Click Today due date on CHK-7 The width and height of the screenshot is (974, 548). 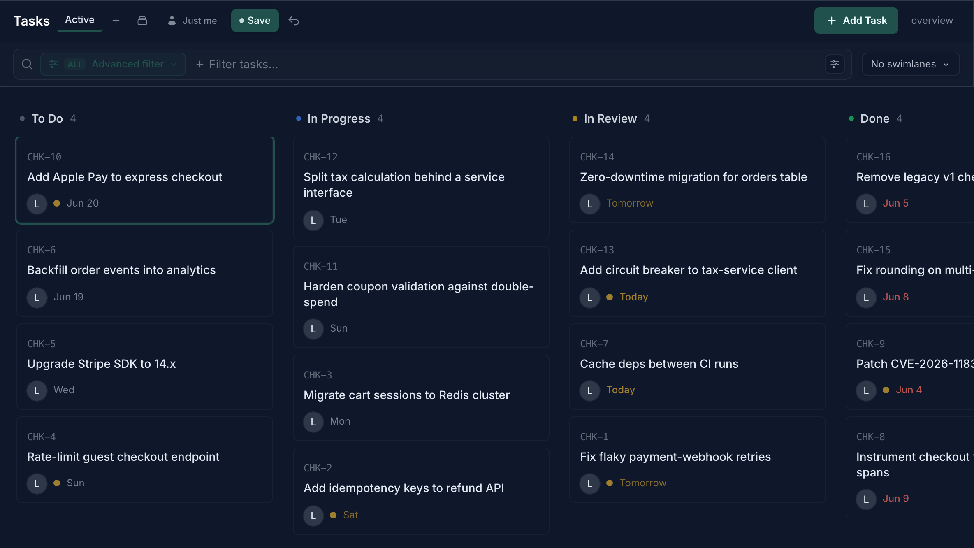coord(621,390)
